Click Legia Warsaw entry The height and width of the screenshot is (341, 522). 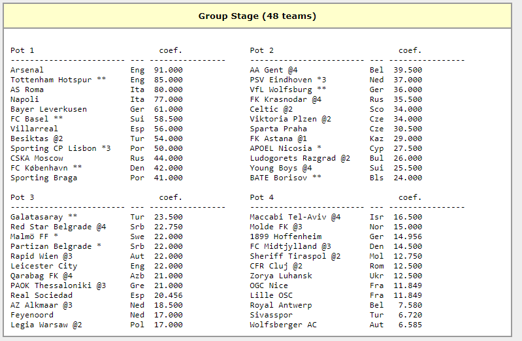point(46,325)
